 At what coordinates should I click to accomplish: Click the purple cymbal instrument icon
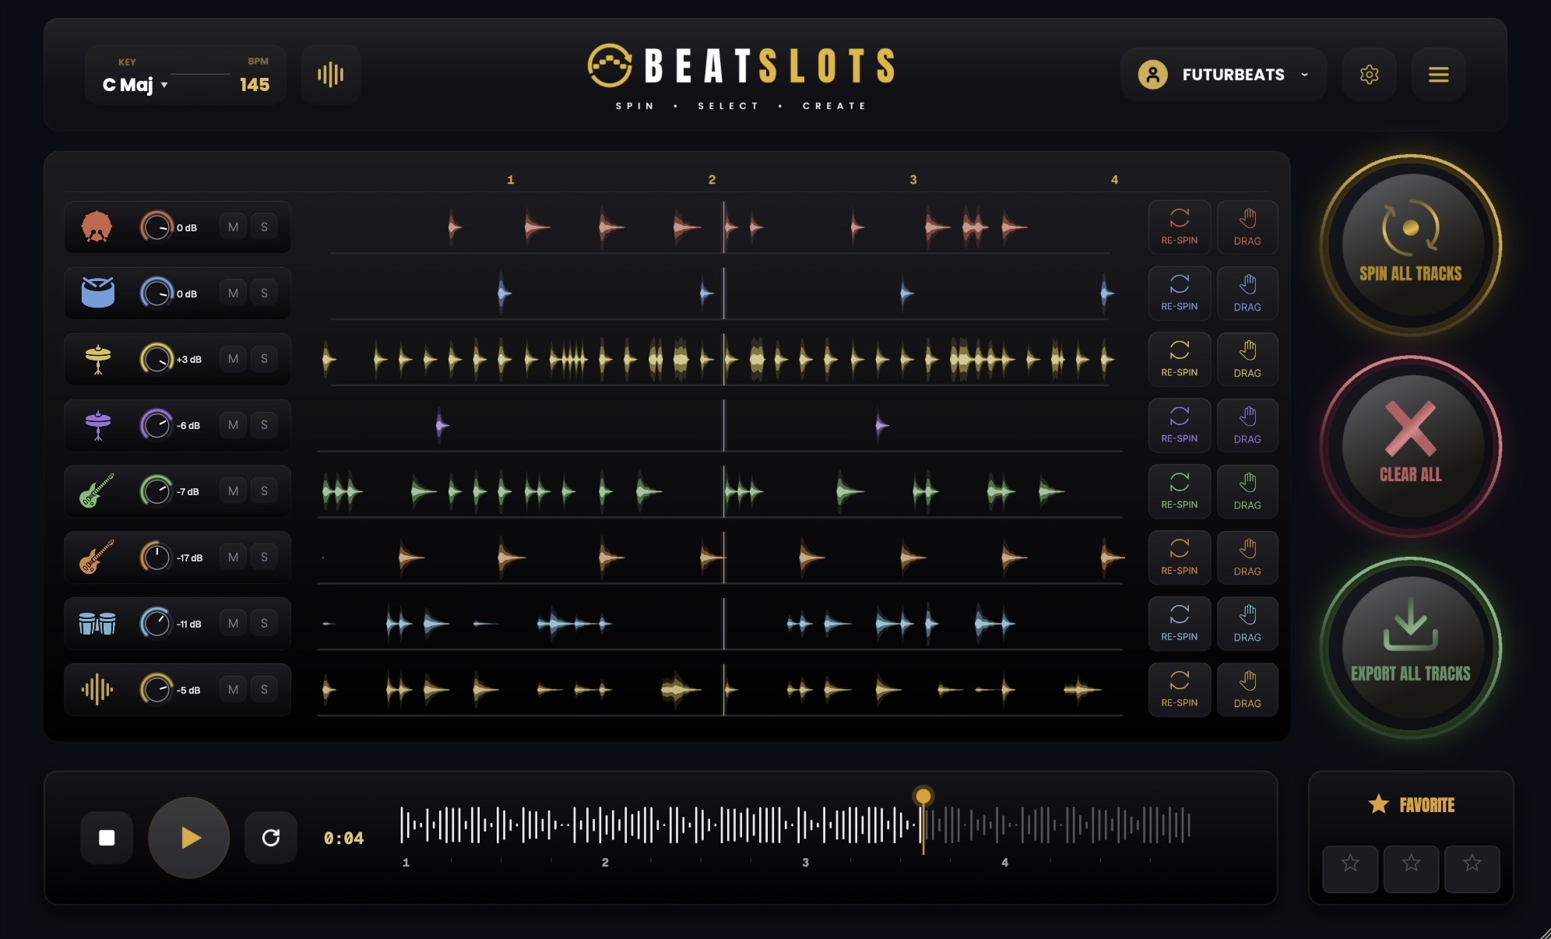[97, 425]
